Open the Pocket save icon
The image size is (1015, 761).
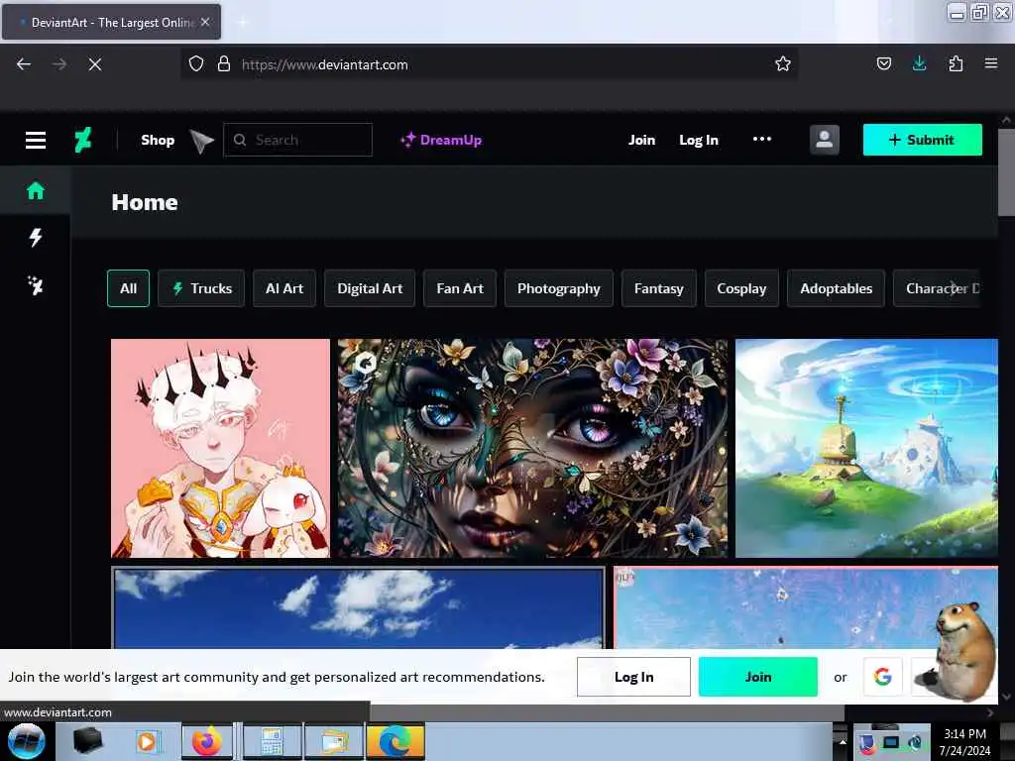[883, 63]
